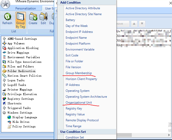This screenshot has width=172, height=140.
Task: Choose Remote Display Protocol condition
Action: click(82, 120)
